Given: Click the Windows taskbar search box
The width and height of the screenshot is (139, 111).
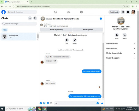Looking at the screenshot, I should pos(21,109).
